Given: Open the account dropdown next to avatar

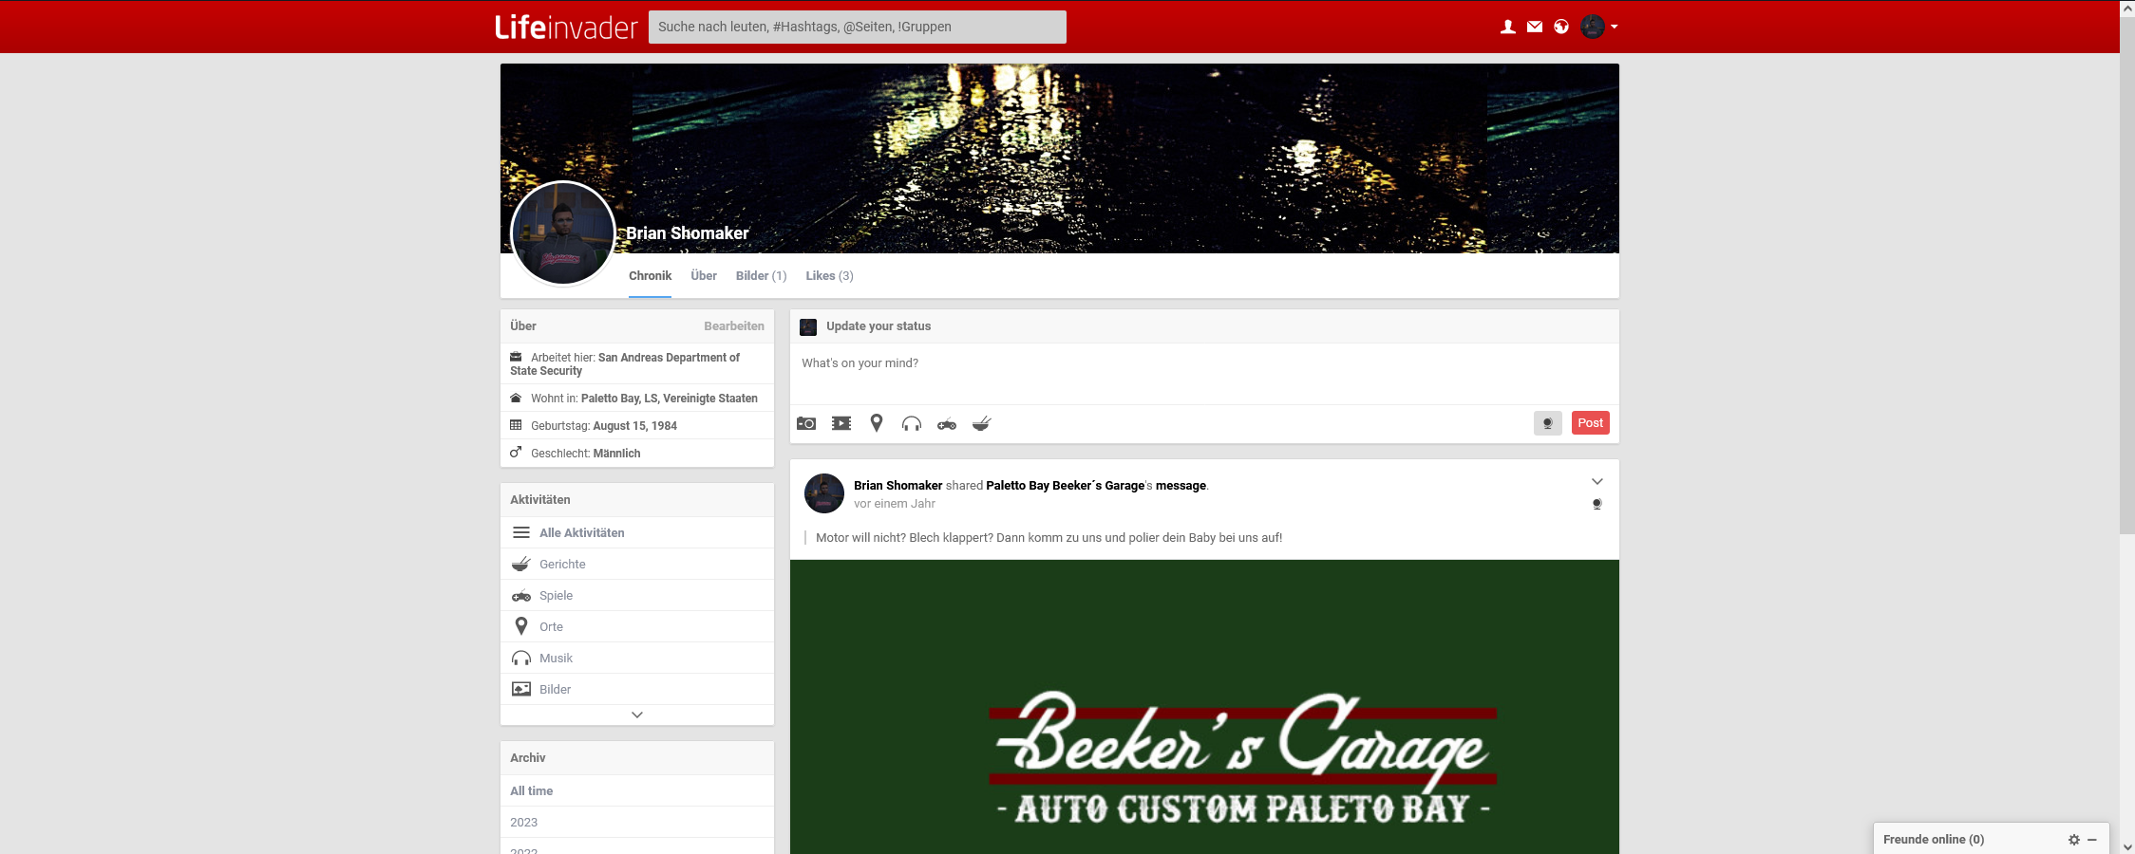Looking at the screenshot, I should [x=1614, y=27].
